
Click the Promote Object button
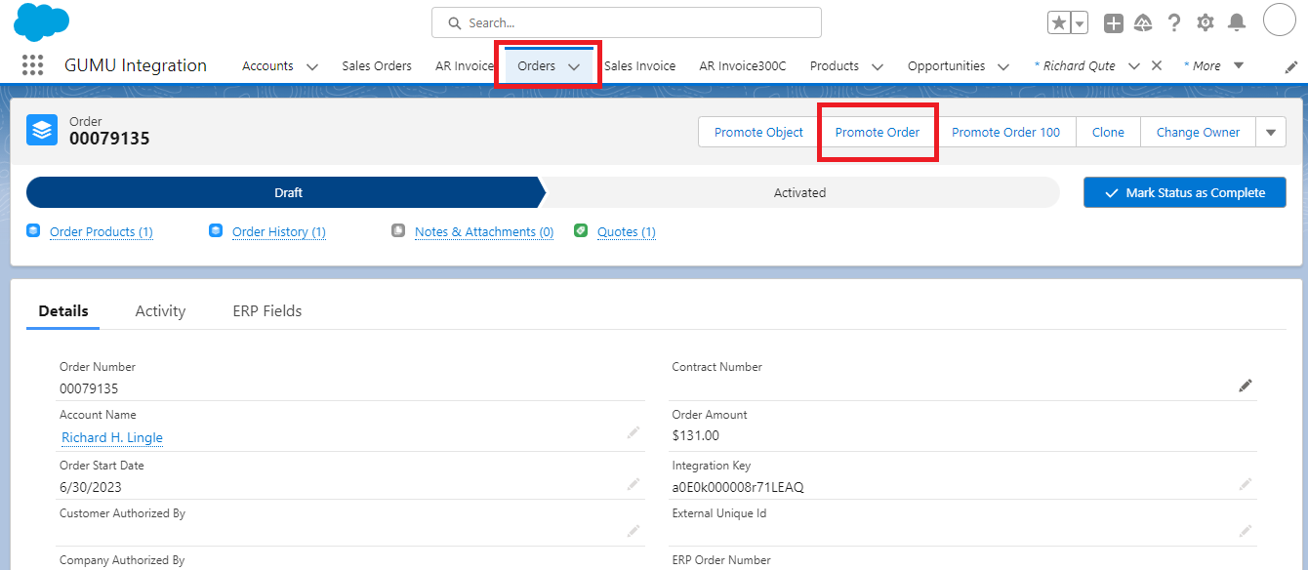[x=758, y=132]
